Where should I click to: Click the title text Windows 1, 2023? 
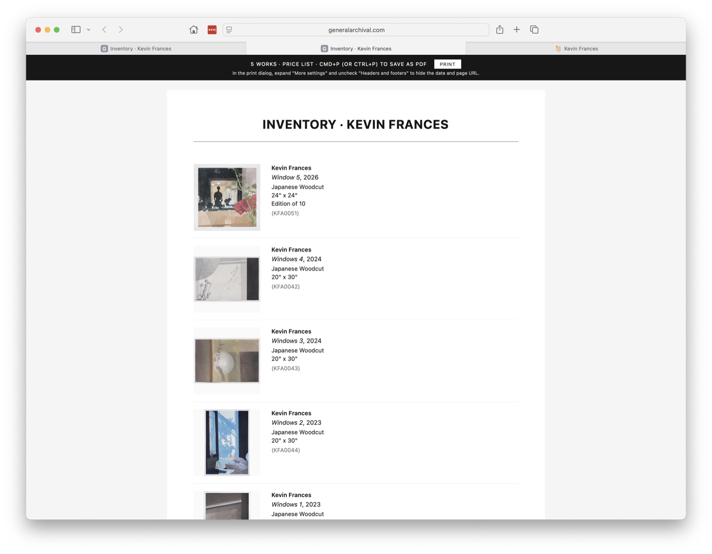[296, 505]
